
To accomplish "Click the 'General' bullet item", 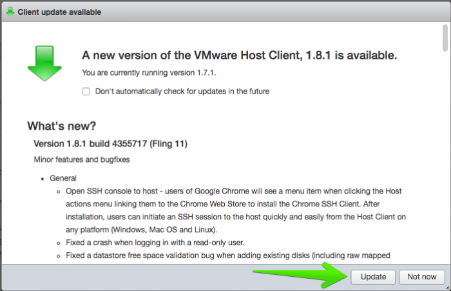I will [63, 178].
